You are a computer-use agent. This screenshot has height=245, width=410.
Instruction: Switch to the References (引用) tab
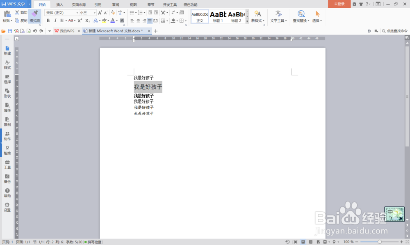coord(98,5)
